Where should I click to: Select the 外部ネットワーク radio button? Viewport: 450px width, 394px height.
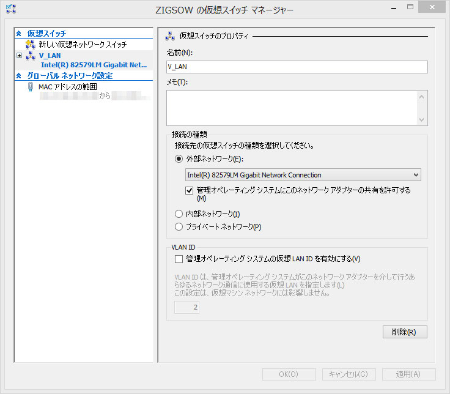tap(179, 159)
